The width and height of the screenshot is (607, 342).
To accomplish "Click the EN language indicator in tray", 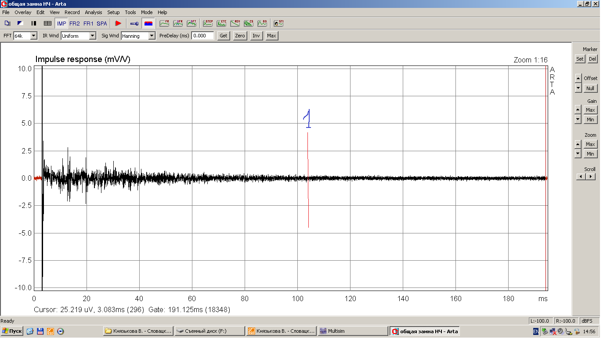I will pos(536,331).
